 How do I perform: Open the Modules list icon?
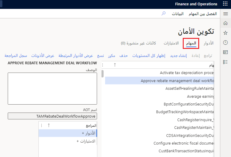click(x=225, y=62)
